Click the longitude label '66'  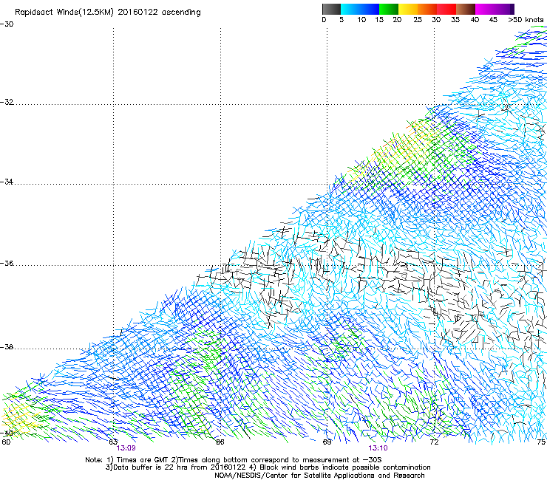click(x=220, y=442)
